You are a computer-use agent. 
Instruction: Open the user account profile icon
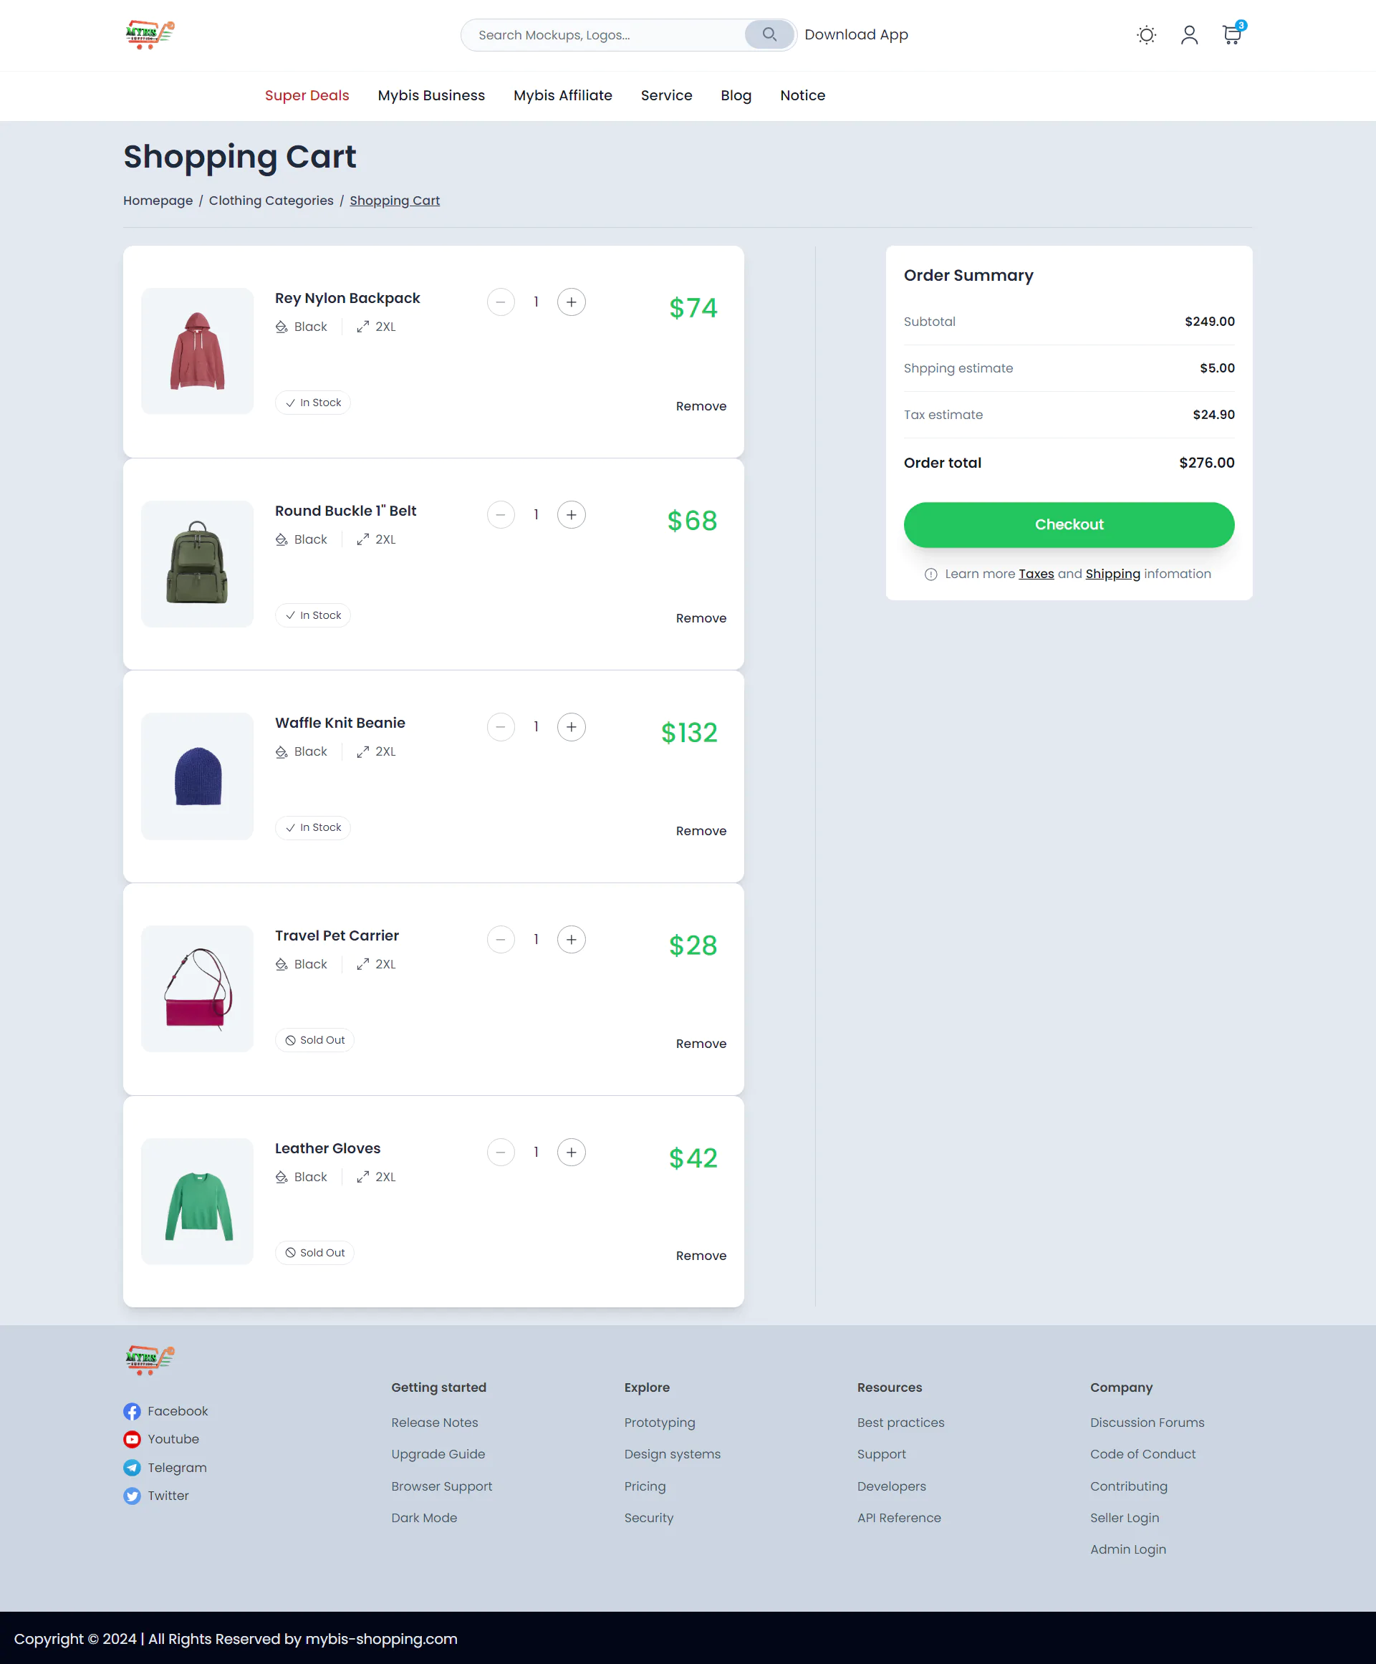pos(1188,35)
